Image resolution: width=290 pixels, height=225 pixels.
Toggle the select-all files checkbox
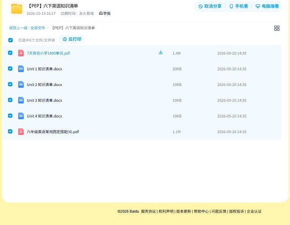click(10, 40)
